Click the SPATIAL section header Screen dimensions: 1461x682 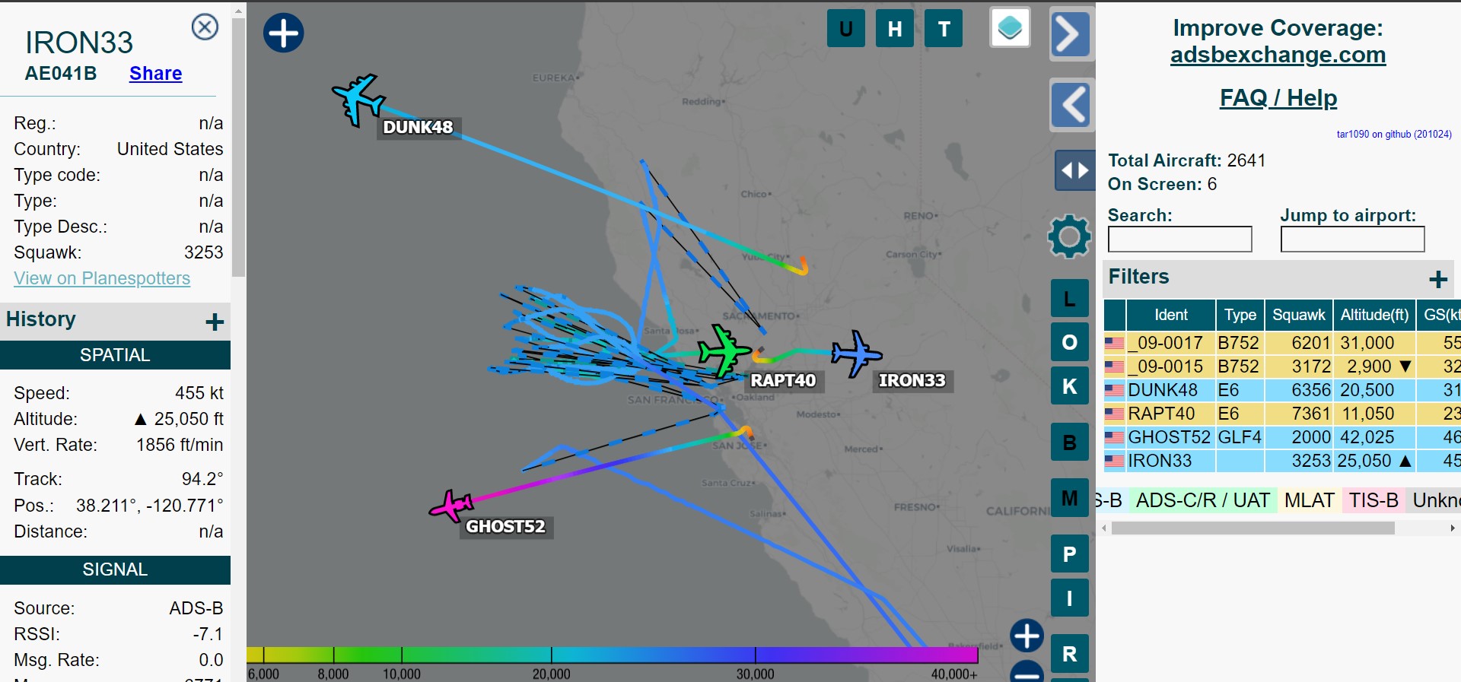click(x=115, y=355)
